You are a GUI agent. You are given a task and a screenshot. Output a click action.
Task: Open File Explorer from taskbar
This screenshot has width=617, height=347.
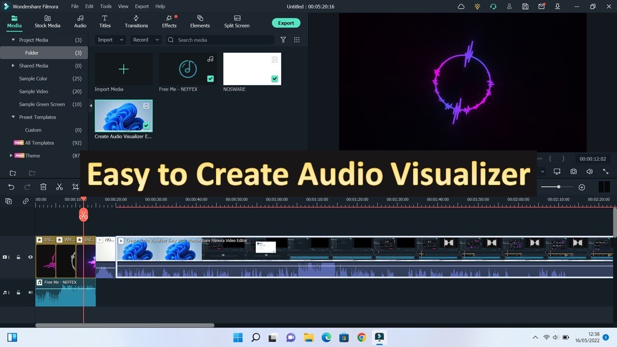(308, 337)
